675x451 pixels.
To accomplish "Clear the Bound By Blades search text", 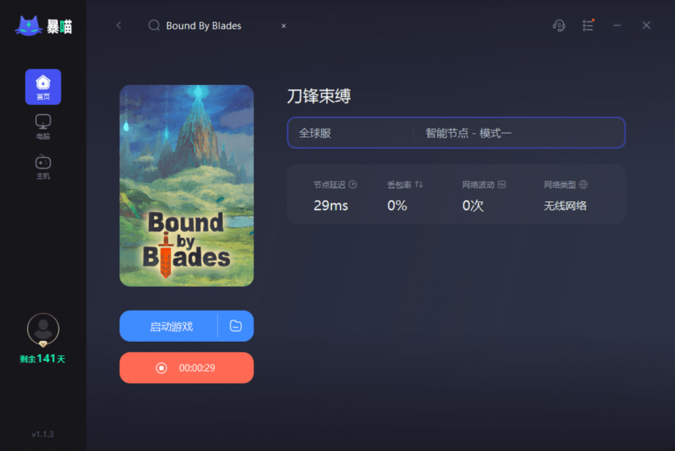I will click(x=283, y=26).
